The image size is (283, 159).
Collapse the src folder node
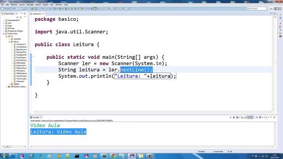(7, 36)
